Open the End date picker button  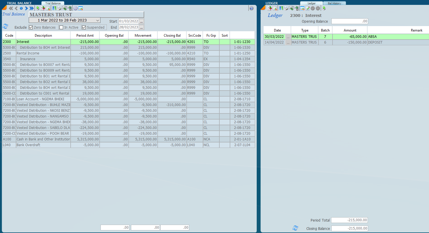click(141, 28)
